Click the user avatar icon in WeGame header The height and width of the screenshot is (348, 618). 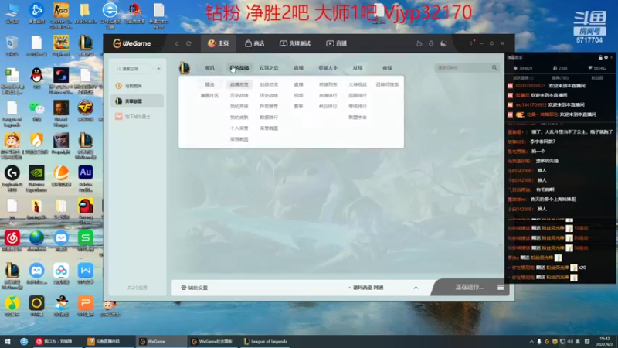pyautogui.click(x=443, y=43)
